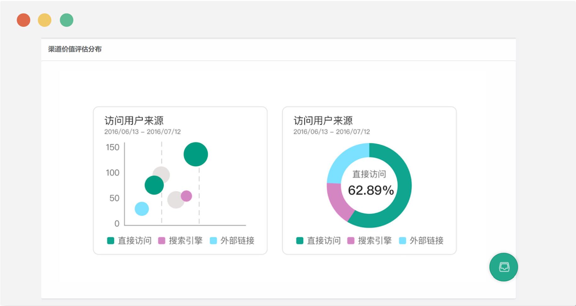Click the 62.89% value in donut center
Viewport: 576px width, 306px height.
coord(371,190)
